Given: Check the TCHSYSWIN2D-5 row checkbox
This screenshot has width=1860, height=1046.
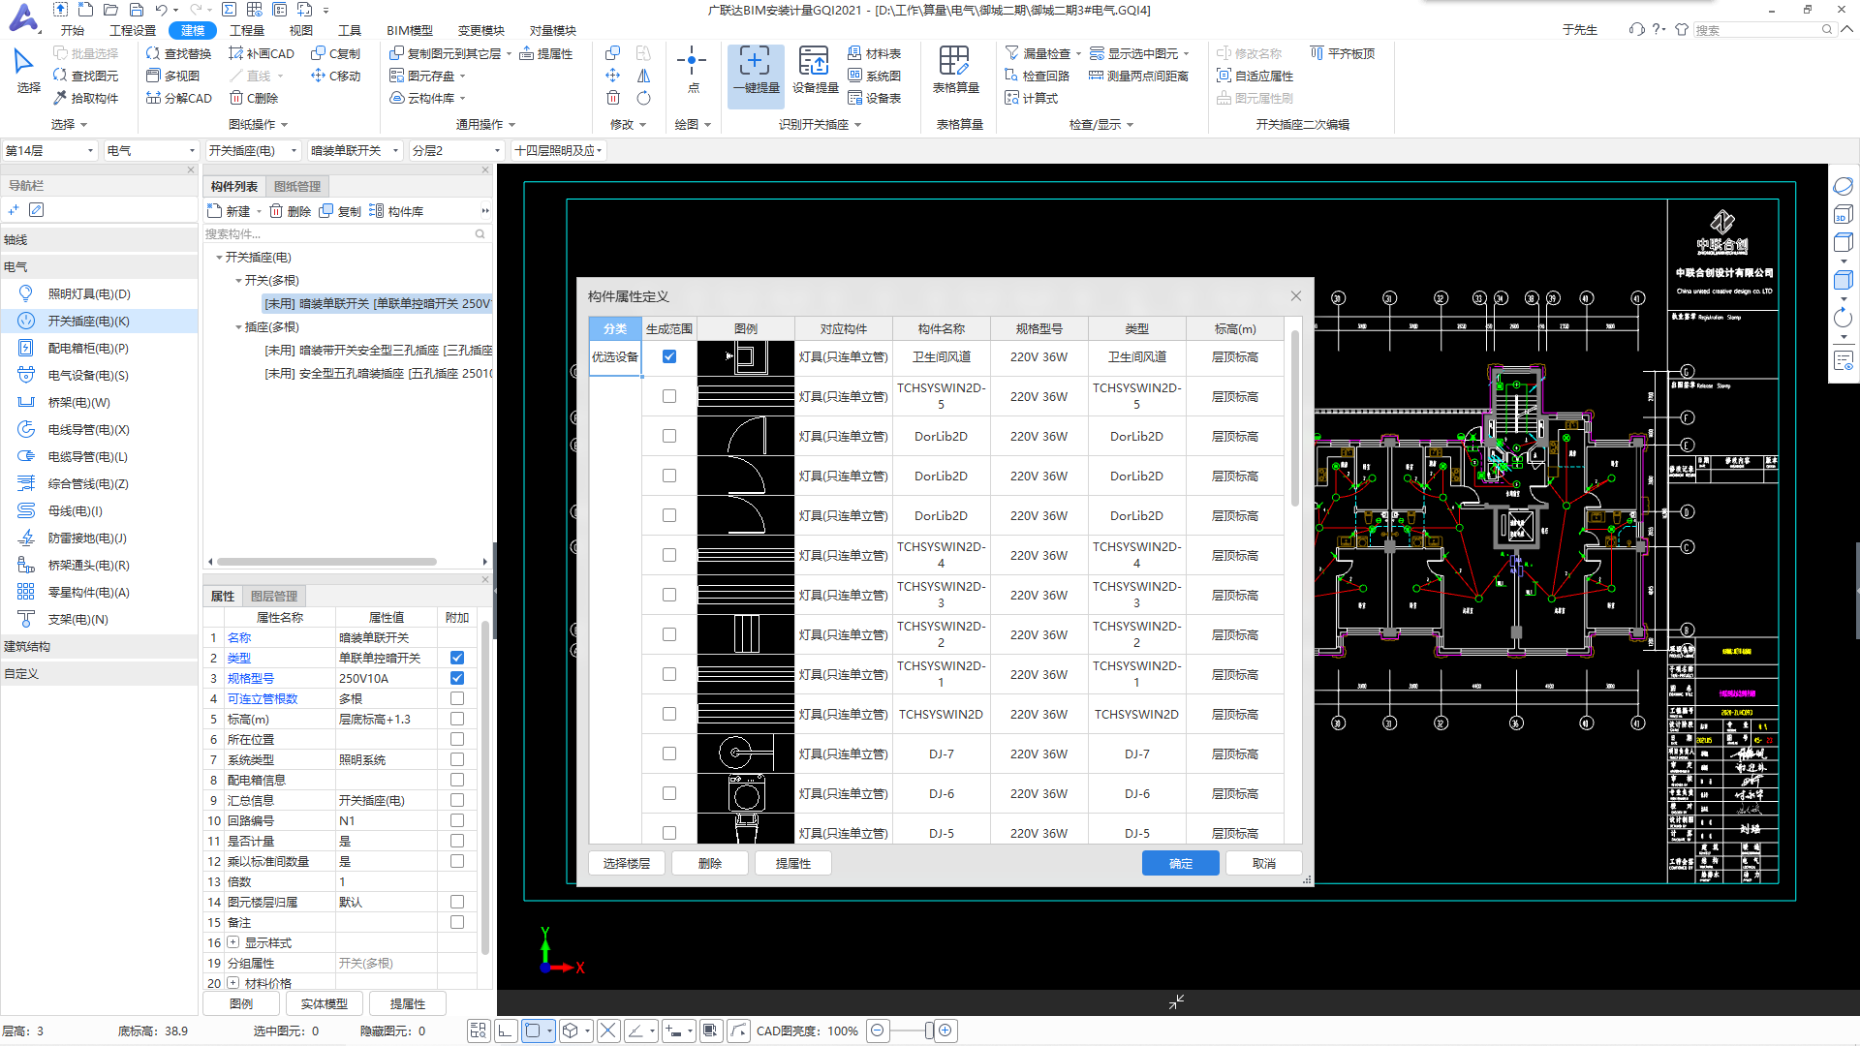Looking at the screenshot, I should pos(669,396).
